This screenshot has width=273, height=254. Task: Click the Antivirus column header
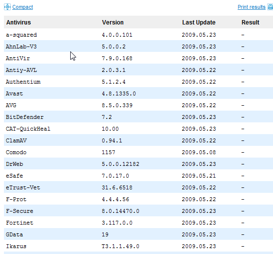(19, 23)
